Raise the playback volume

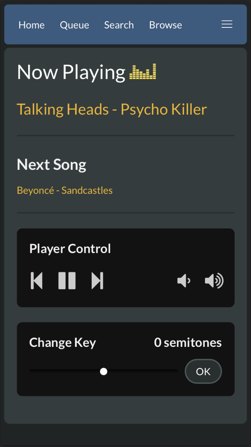pyautogui.click(x=214, y=281)
